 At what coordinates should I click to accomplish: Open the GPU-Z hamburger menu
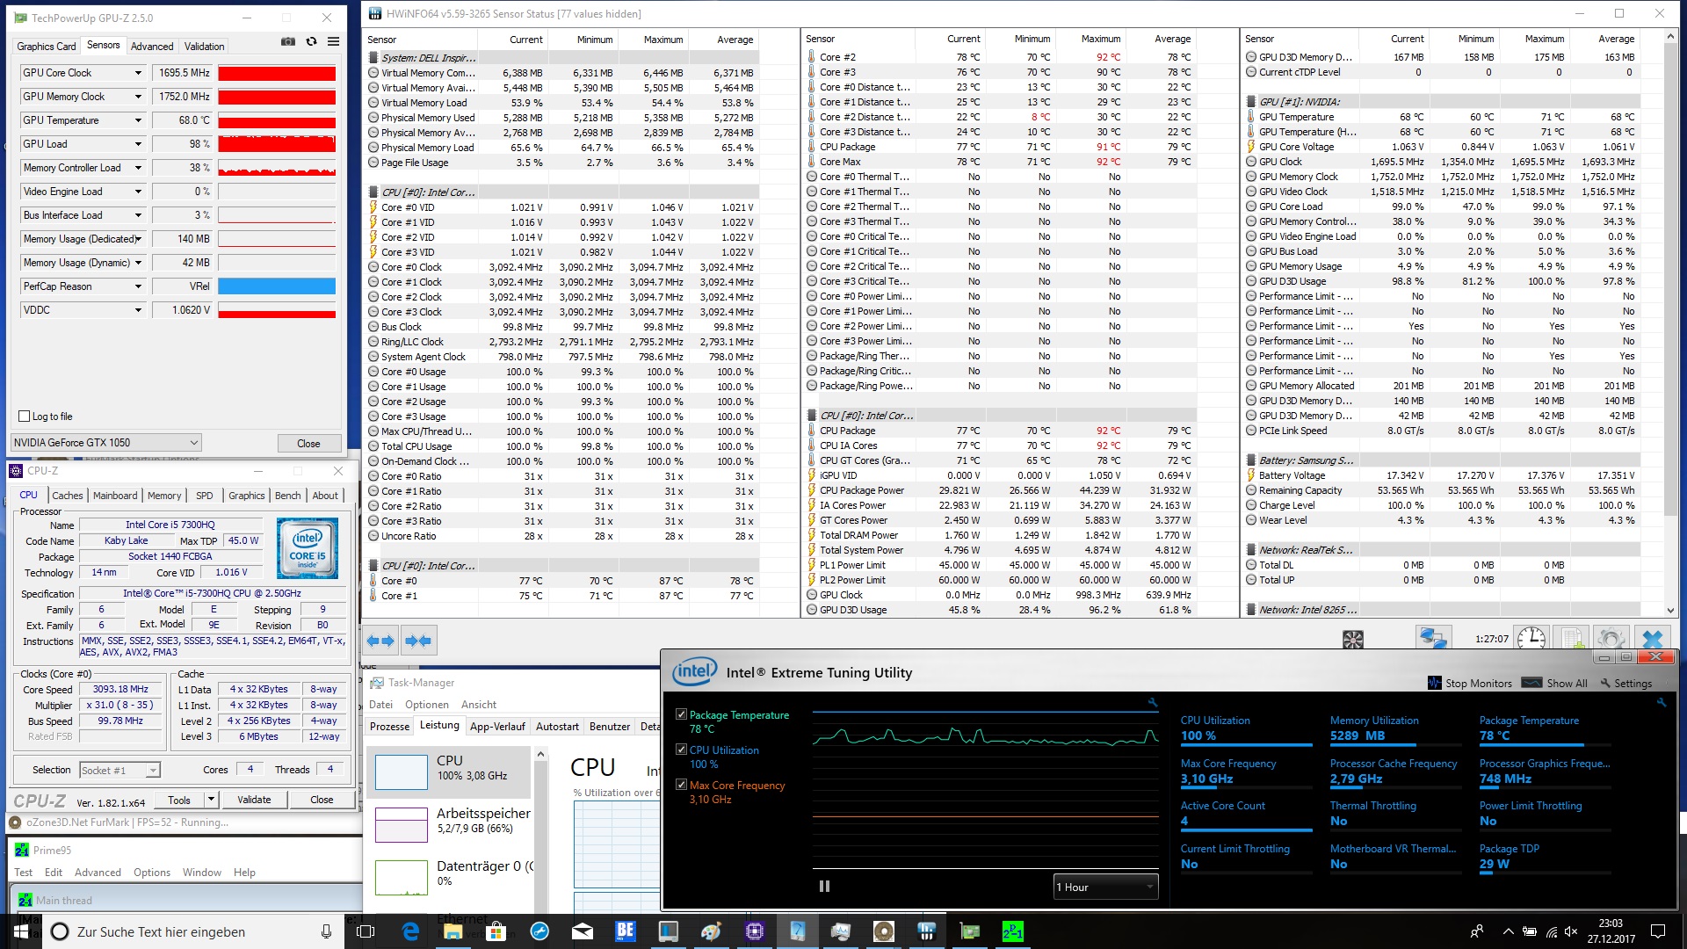pyautogui.click(x=334, y=41)
